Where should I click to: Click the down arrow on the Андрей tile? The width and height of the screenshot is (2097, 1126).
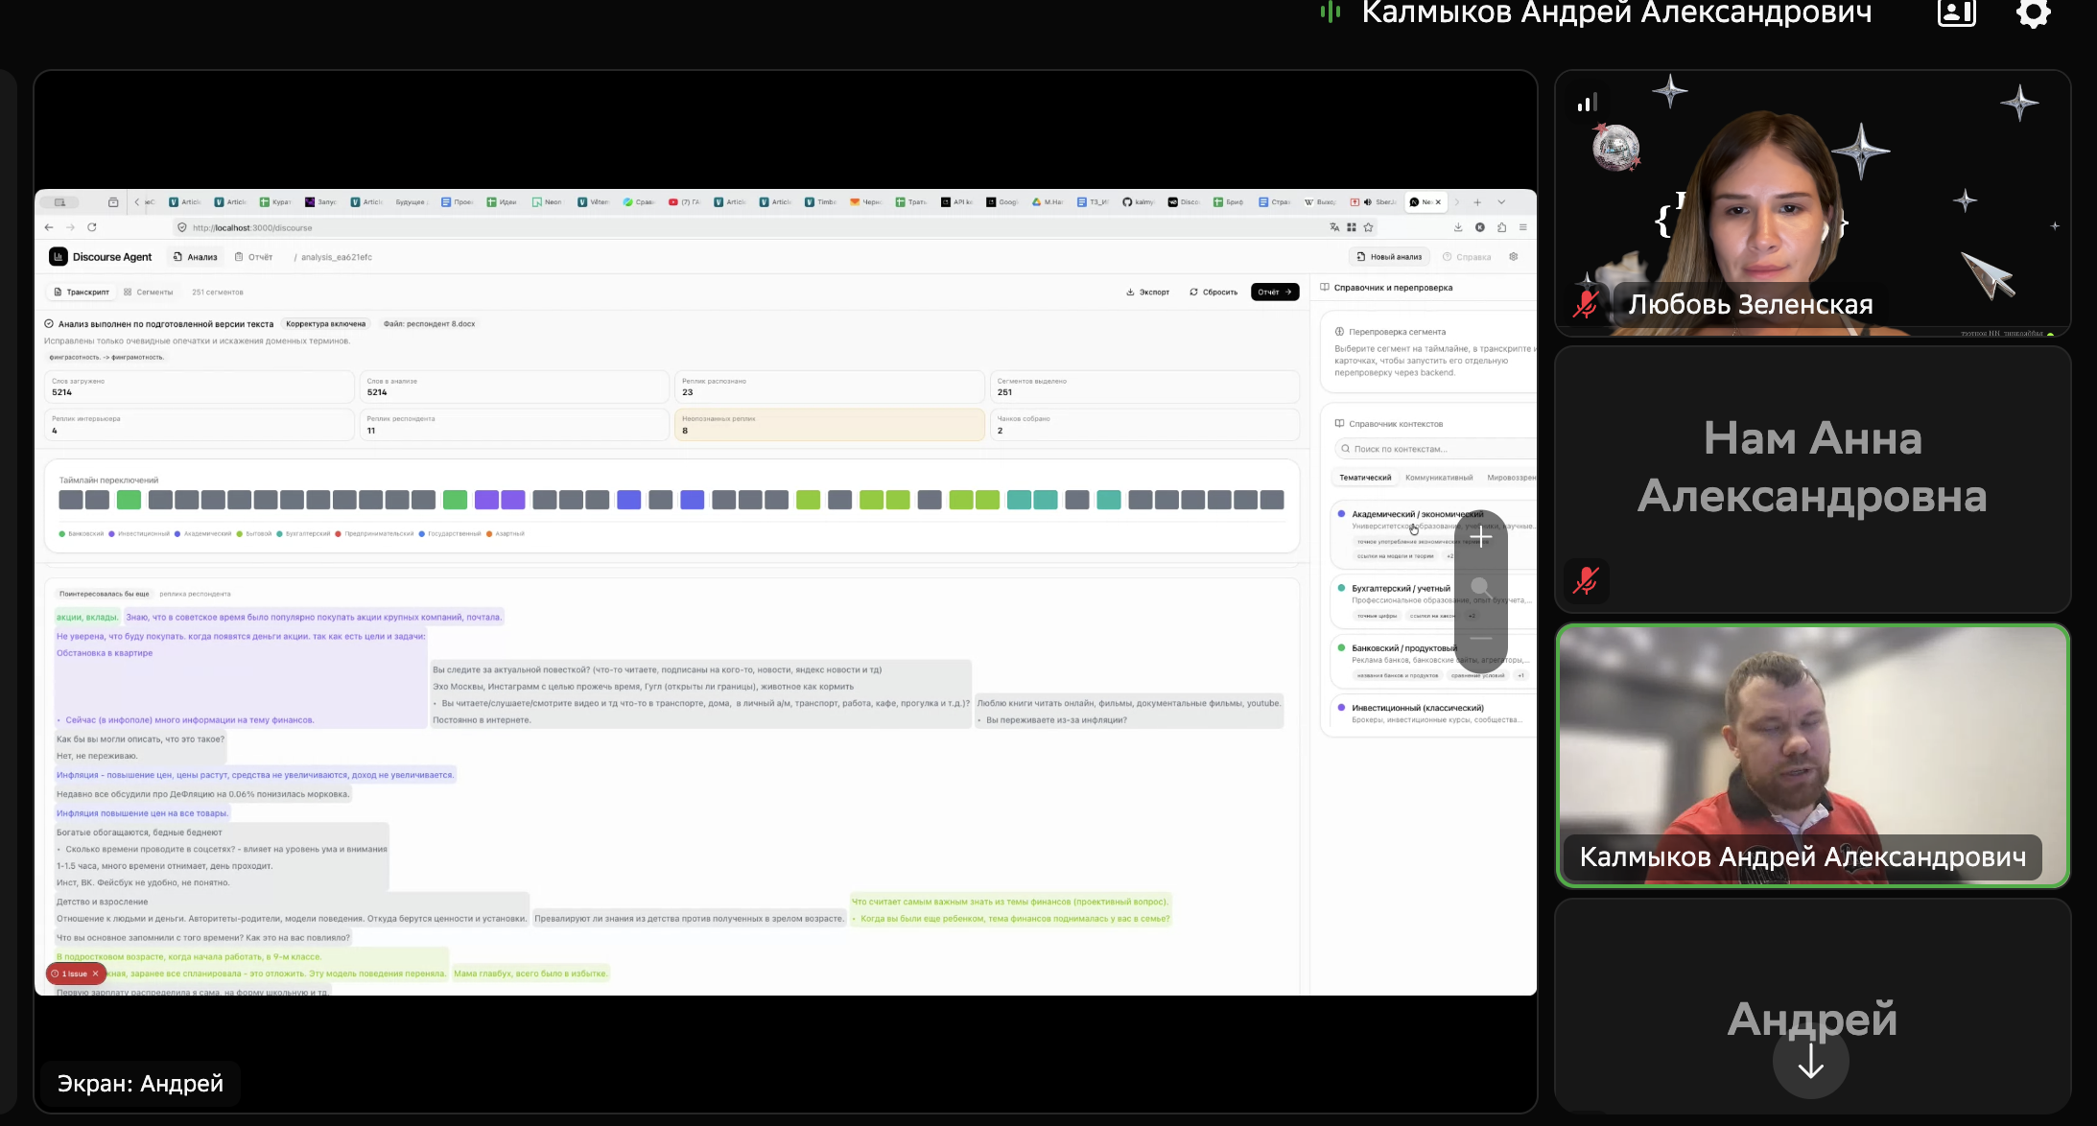click(x=1811, y=1062)
